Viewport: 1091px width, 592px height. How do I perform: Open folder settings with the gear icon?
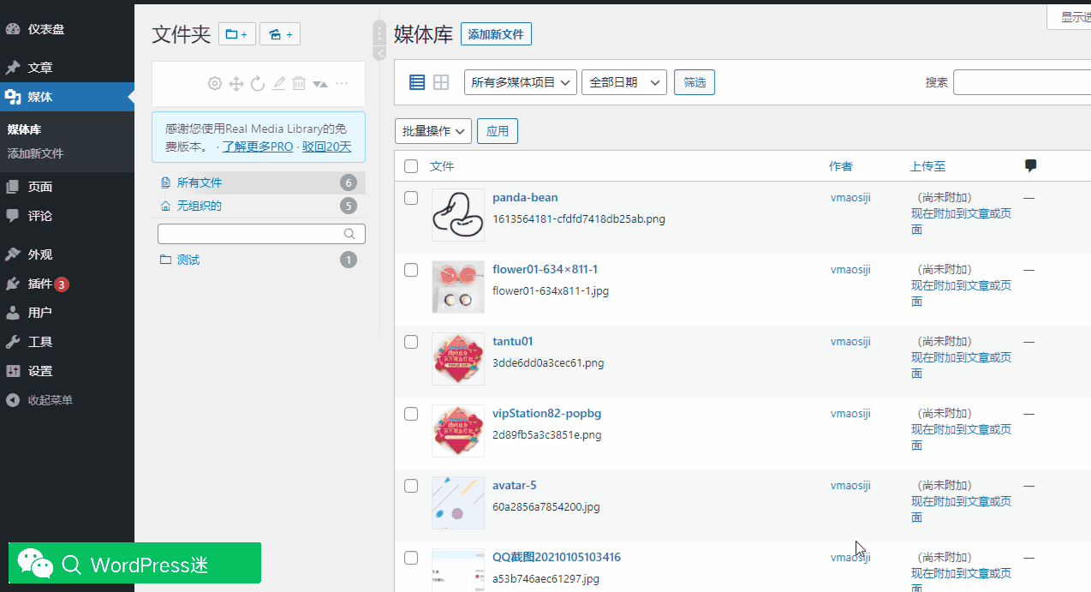[x=214, y=83]
